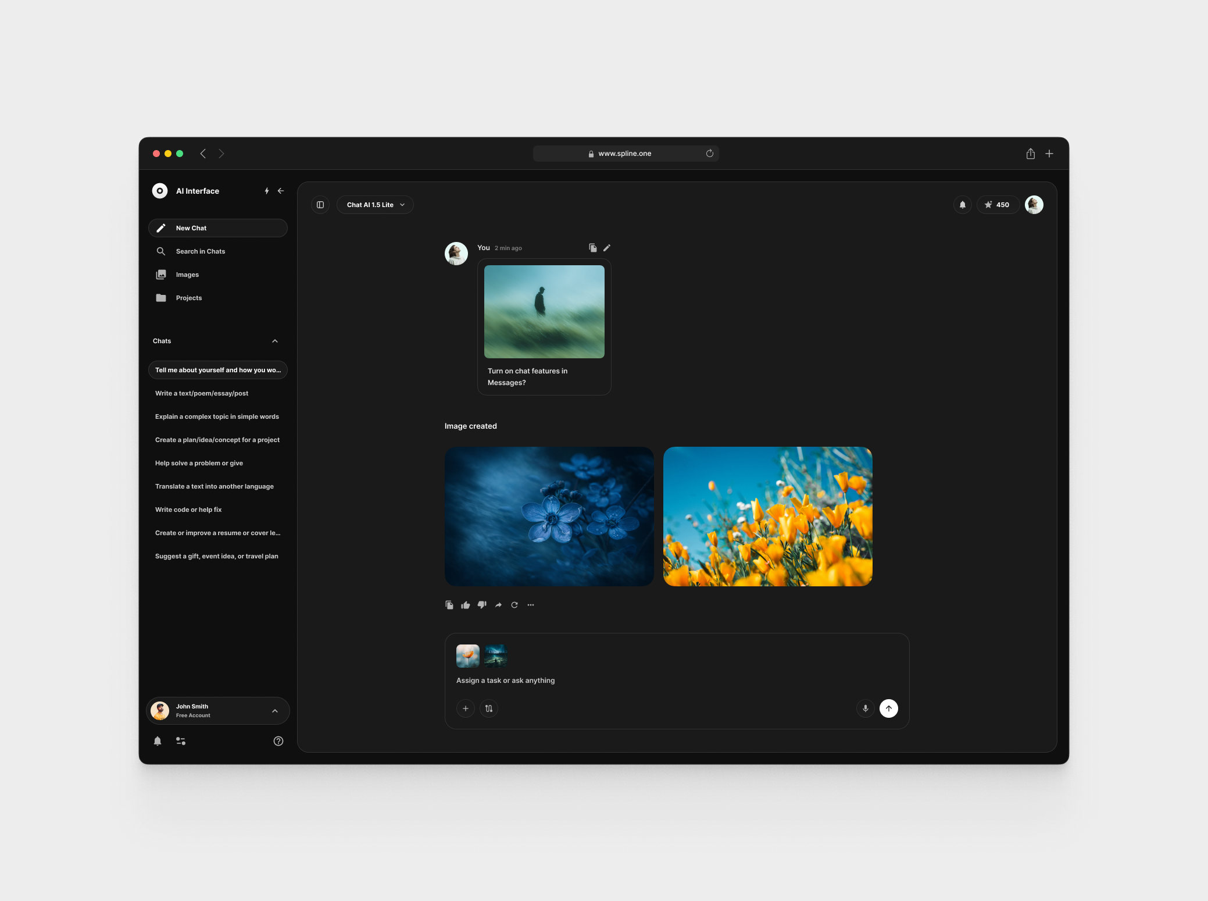The image size is (1208, 901).
Task: Select the dark landscape attachment thumbnail
Action: pos(496,656)
